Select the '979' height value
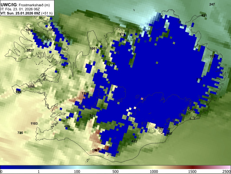 coord(122,34)
